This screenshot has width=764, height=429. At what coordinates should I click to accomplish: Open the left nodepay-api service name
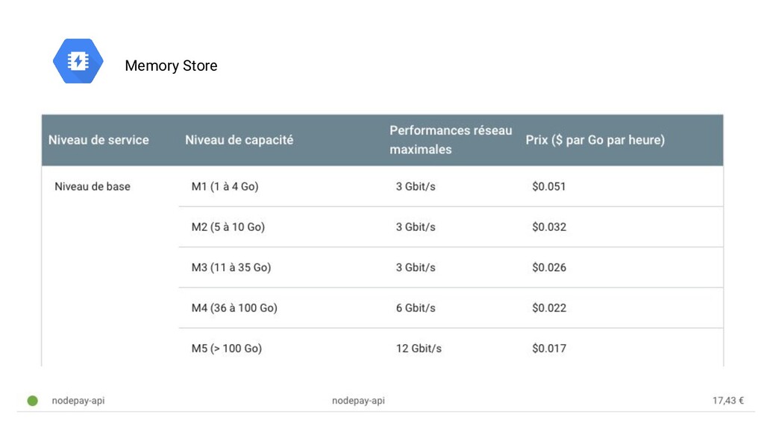(78, 401)
